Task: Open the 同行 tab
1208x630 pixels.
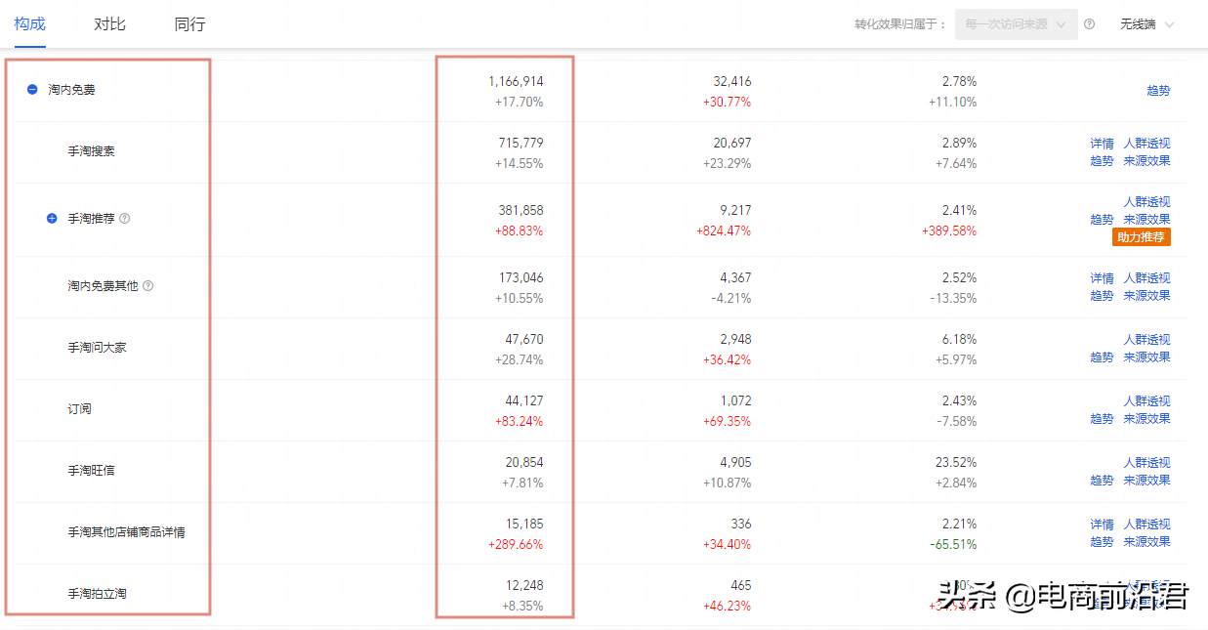Action: click(x=189, y=24)
